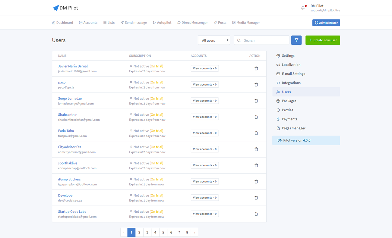Click the Packages box icon
Screen dimensions: 392x238
[x=278, y=101]
